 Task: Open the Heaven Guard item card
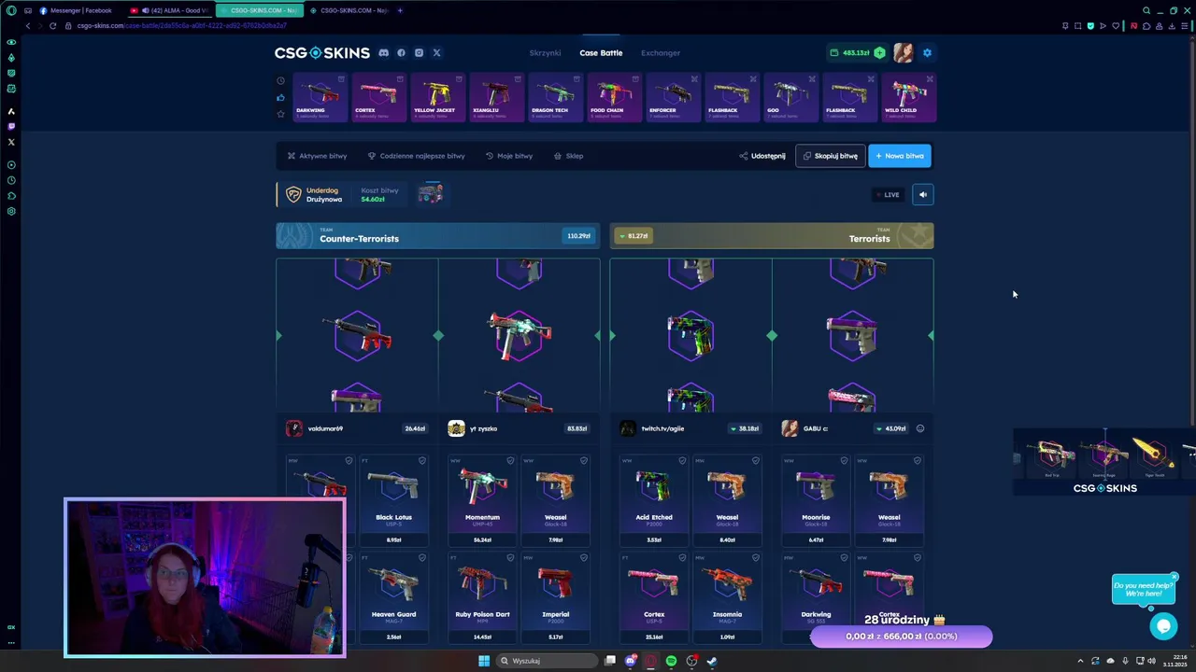point(393,597)
